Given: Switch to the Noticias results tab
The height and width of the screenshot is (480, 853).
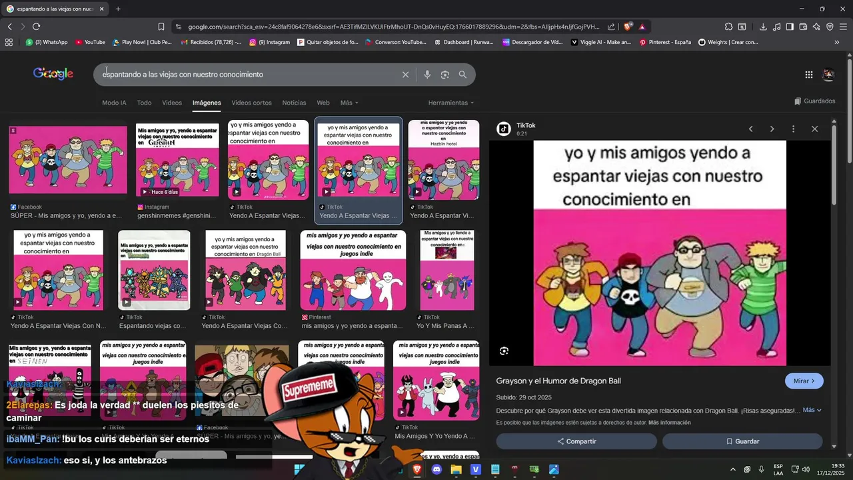Looking at the screenshot, I should (x=294, y=103).
